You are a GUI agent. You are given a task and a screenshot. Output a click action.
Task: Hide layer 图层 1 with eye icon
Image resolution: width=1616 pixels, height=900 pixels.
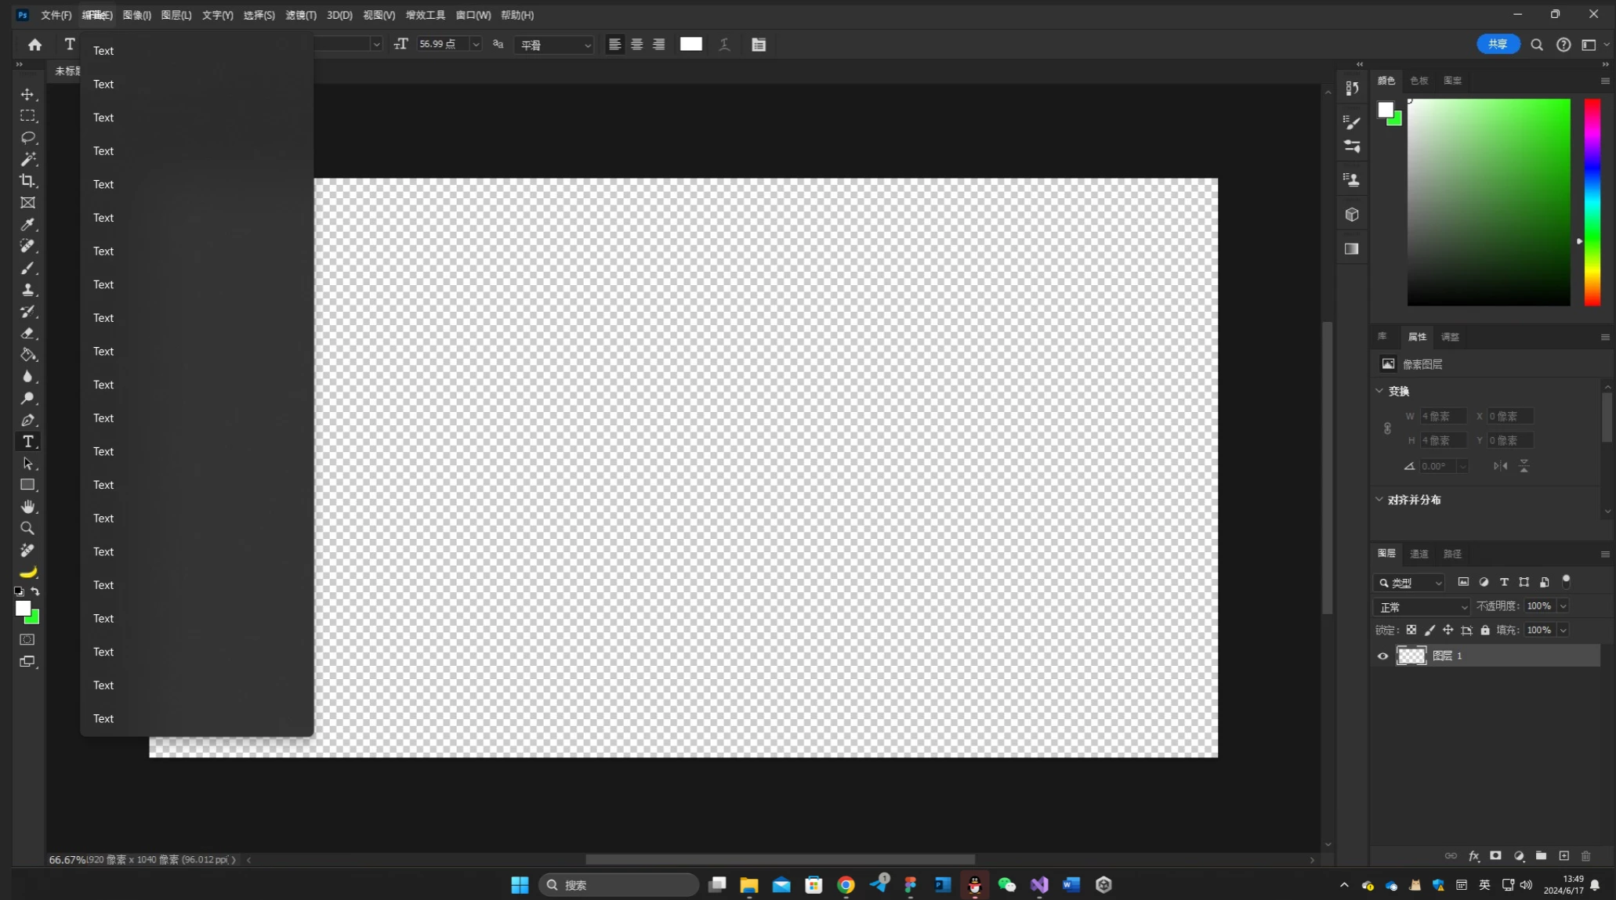pos(1383,656)
